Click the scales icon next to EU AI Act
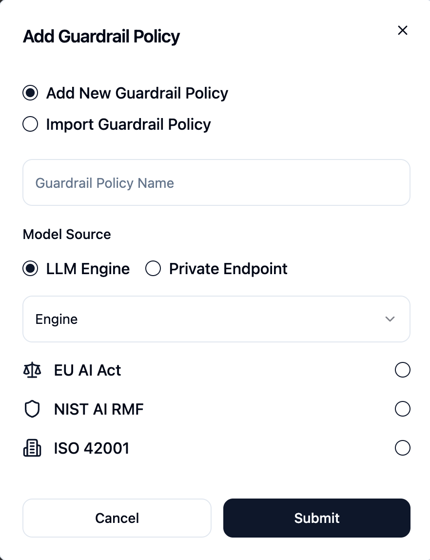Image resolution: width=430 pixels, height=560 pixels. click(x=31, y=370)
